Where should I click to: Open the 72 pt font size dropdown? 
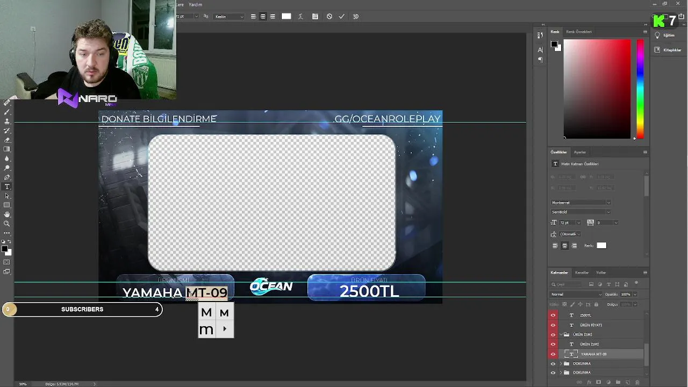tap(578, 223)
